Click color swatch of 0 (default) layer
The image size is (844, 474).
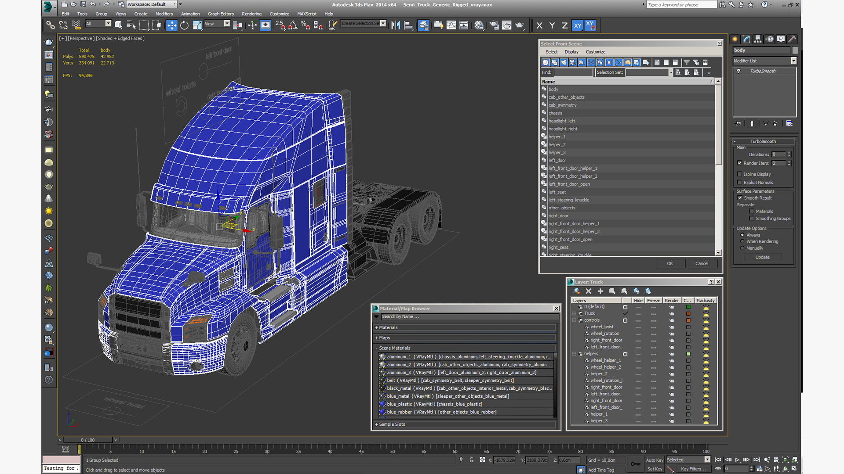pos(688,307)
